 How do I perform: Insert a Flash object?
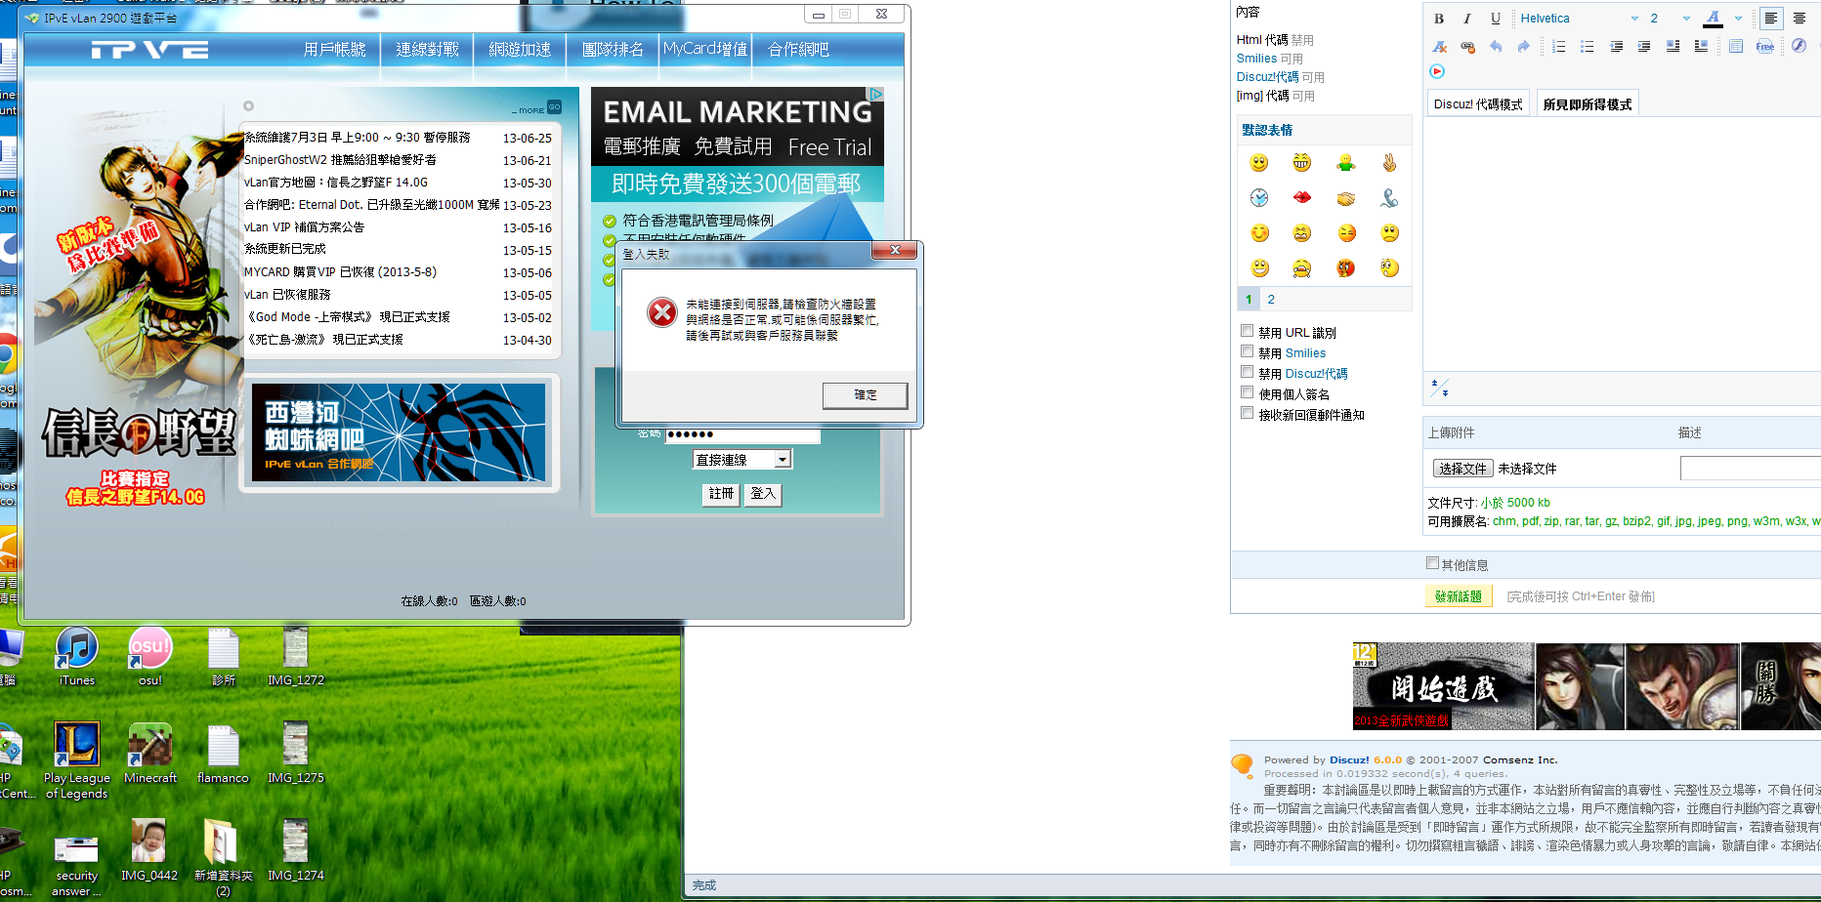pyautogui.click(x=1799, y=46)
